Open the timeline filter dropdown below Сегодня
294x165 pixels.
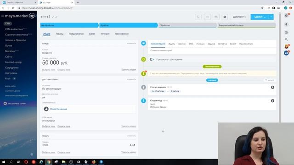[270, 80]
